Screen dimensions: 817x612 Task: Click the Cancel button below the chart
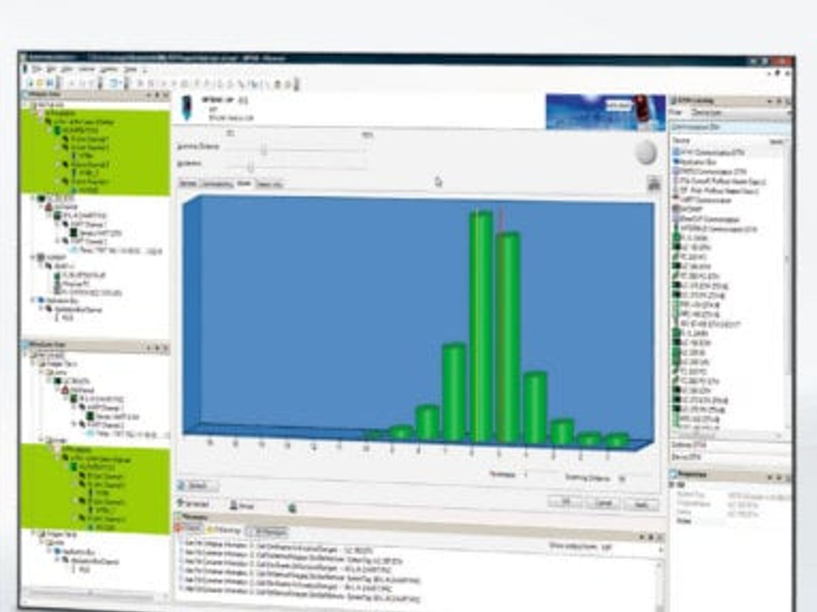pyautogui.click(x=603, y=503)
